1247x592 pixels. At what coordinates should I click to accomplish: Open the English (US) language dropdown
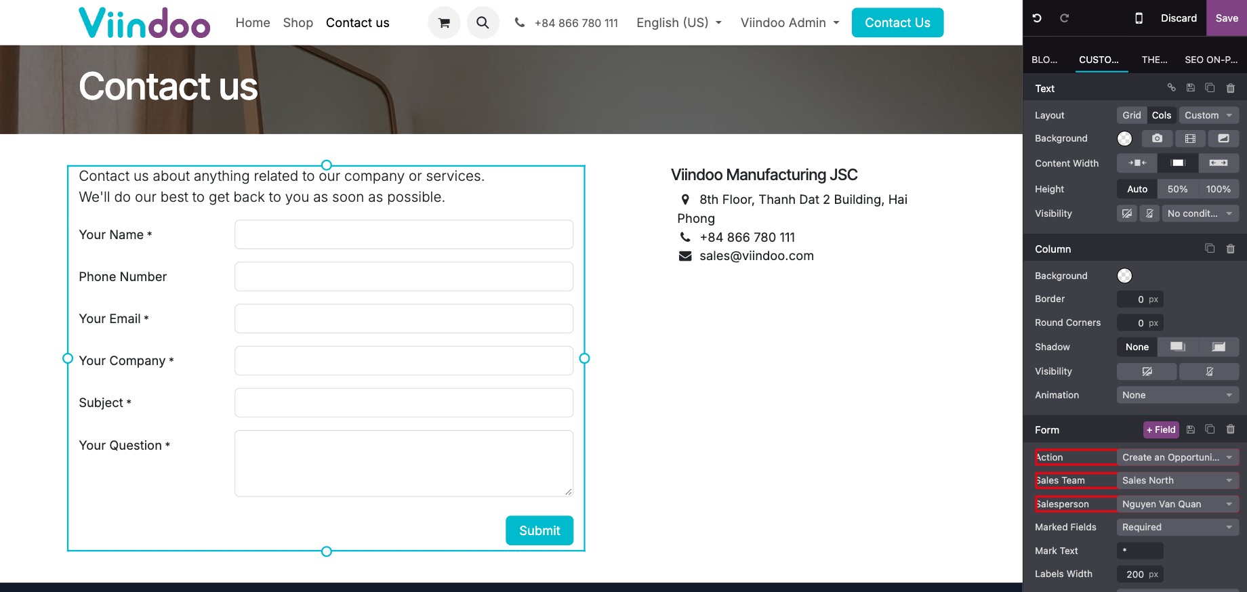[x=679, y=23]
